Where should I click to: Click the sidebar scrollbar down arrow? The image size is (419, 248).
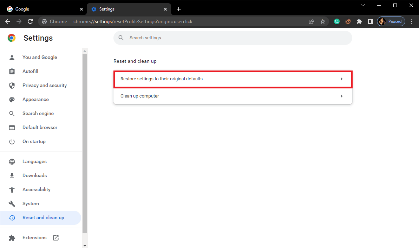[x=85, y=245]
